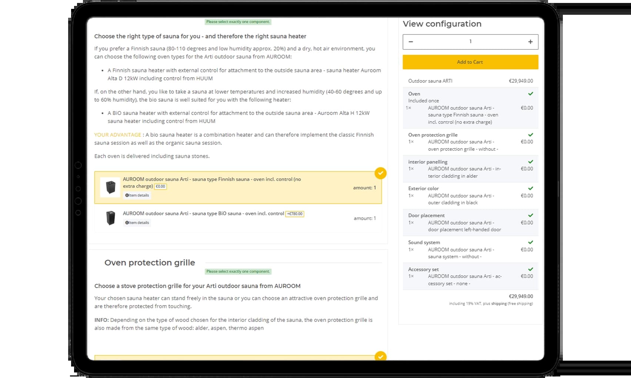Click Oven protection grille in the configuration summary
631x378 pixels.
pos(433,135)
